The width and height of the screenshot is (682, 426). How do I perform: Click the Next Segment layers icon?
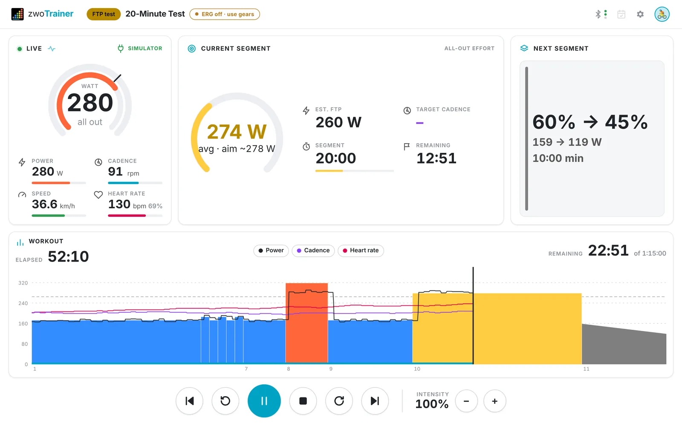tap(524, 49)
